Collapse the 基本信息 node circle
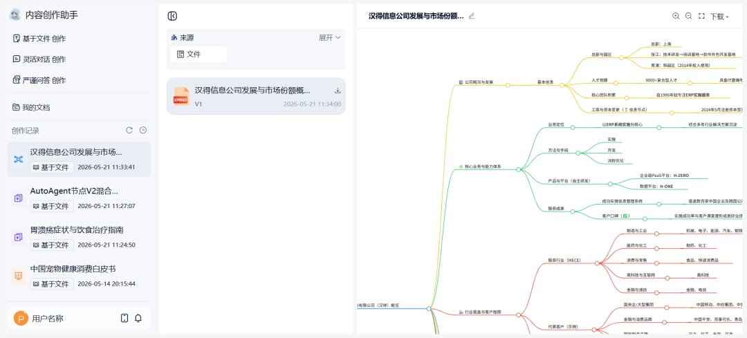The height and width of the screenshot is (338, 747). 562,85
